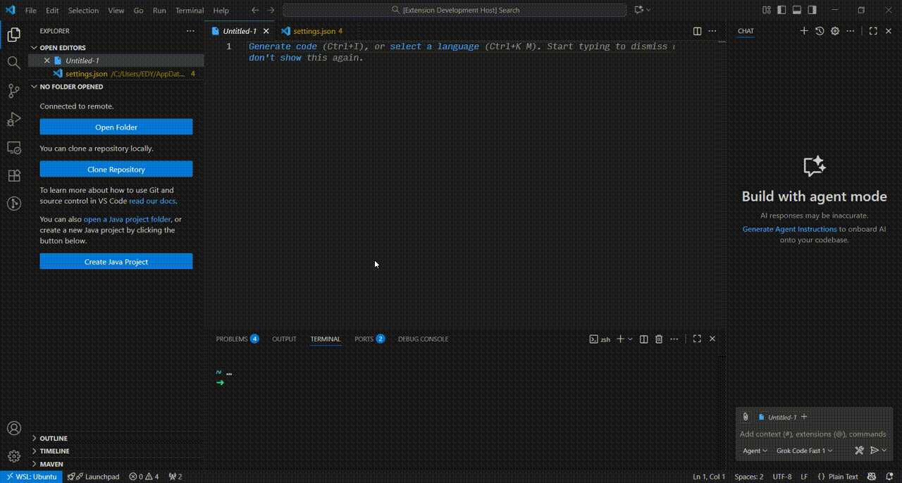Open the Manage gear icon
The width and height of the screenshot is (902, 483).
pos(13,456)
